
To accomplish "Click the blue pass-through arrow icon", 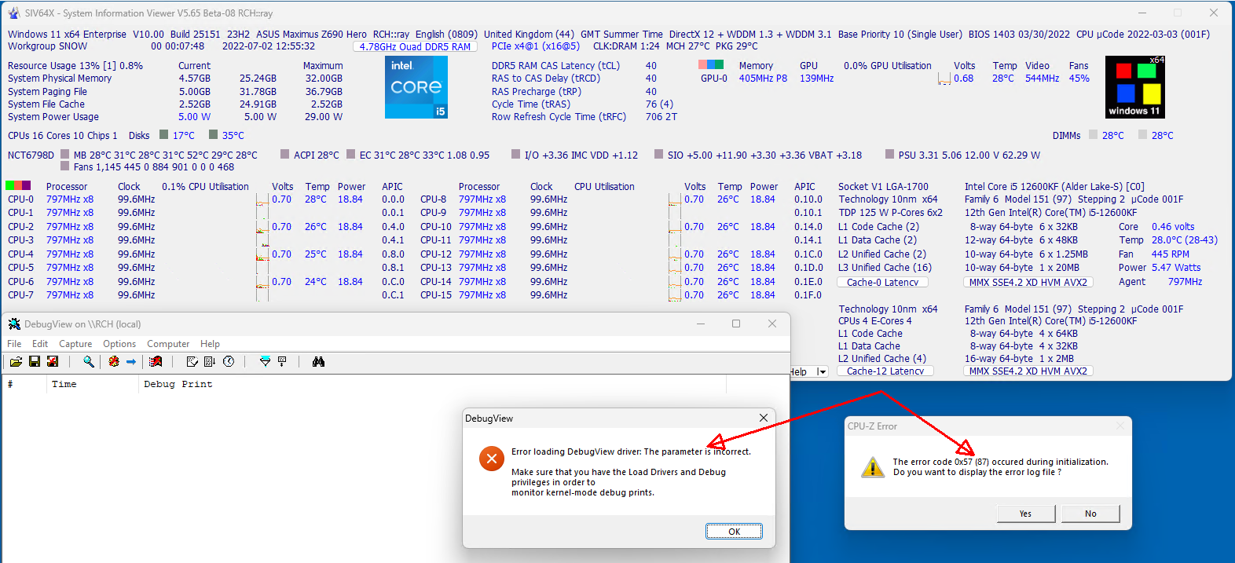I will 131,361.
